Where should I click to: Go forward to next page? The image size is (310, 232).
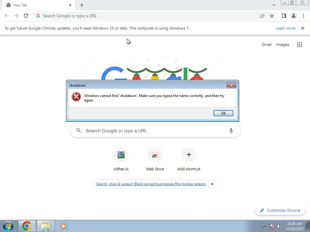16,16
